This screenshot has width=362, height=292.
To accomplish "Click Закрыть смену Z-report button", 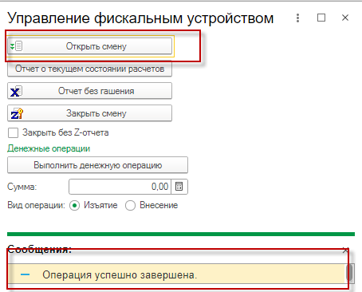I will tap(89, 113).
